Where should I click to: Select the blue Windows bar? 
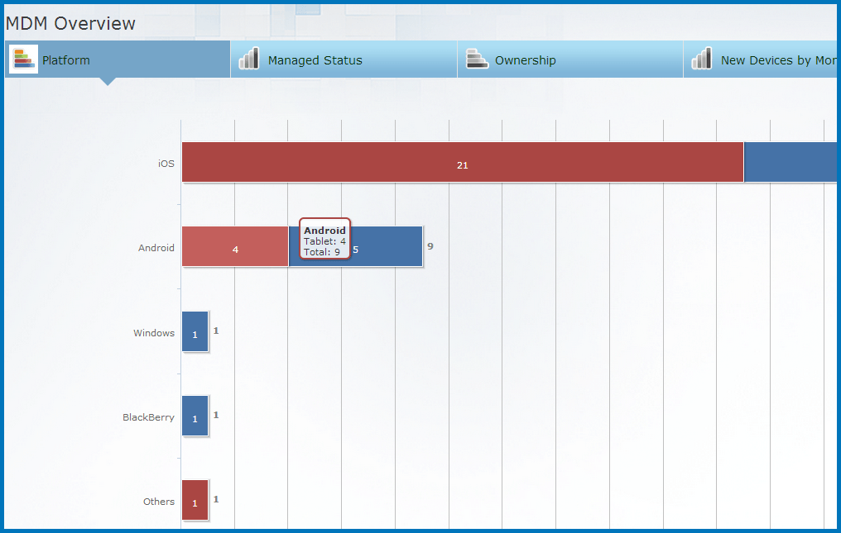point(195,331)
